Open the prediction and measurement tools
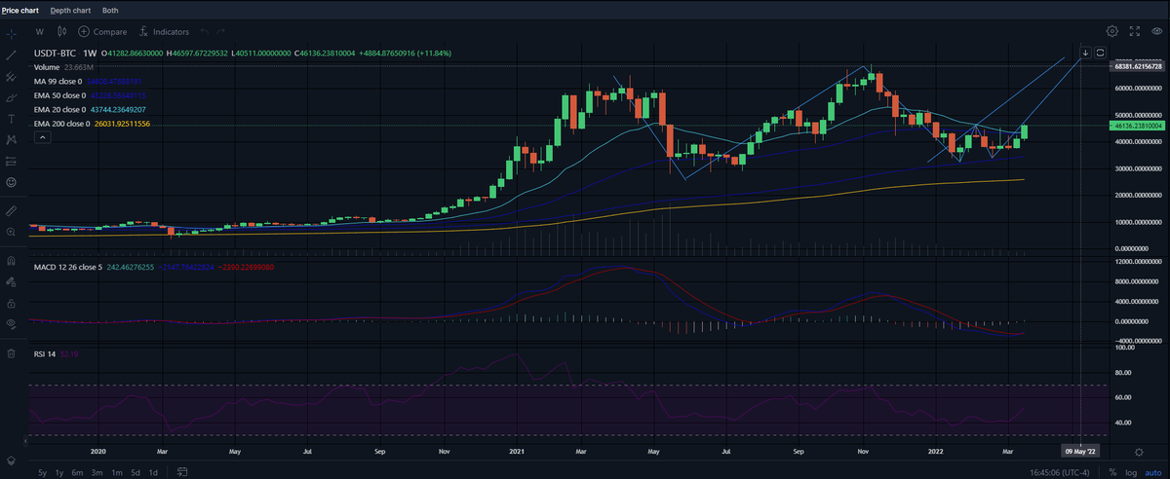The height and width of the screenshot is (479, 1170). pos(11,161)
